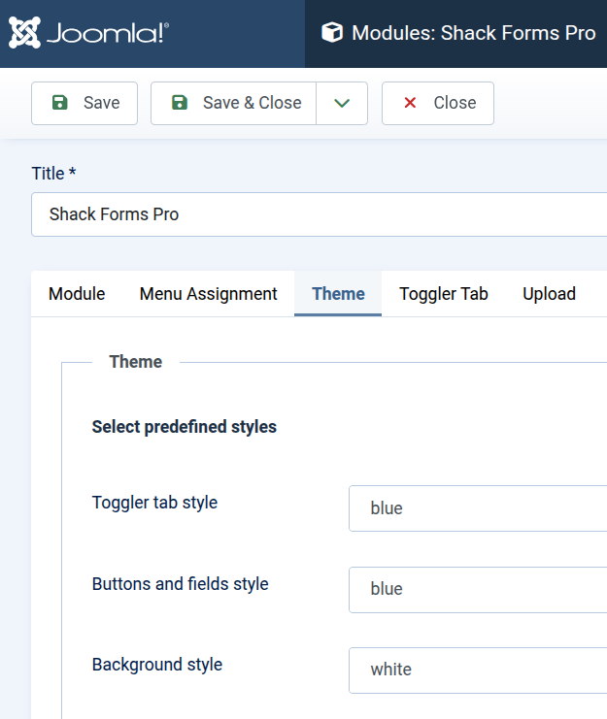This screenshot has height=719, width=607.
Task: Click the Save button
Action: pos(84,103)
